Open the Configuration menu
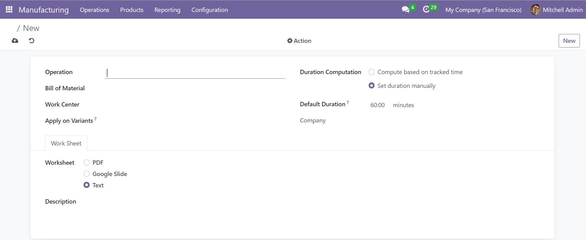 pos(210,10)
